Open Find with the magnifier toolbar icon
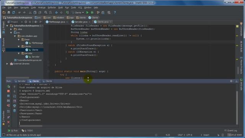 [x=46, y=13]
